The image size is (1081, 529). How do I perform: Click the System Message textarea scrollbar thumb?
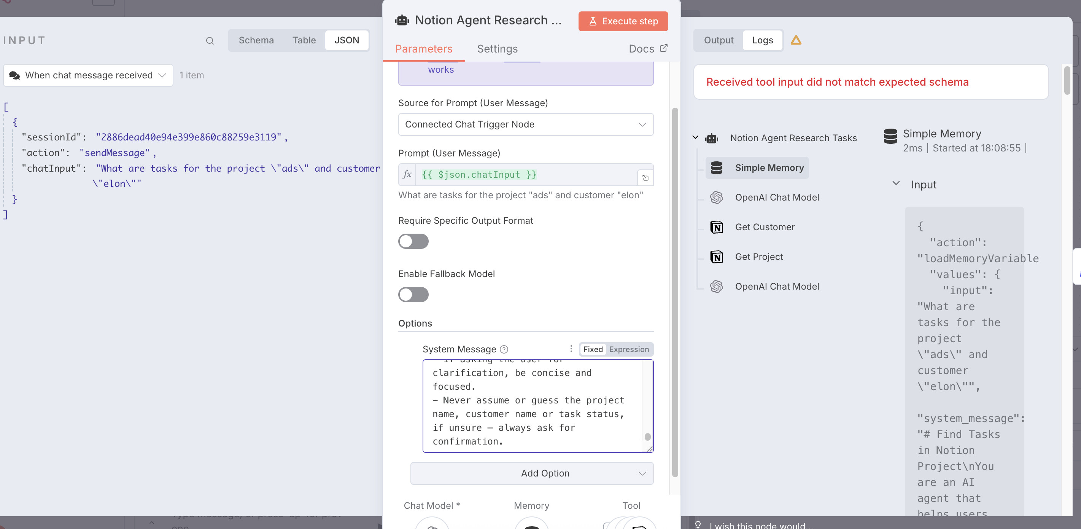click(647, 437)
